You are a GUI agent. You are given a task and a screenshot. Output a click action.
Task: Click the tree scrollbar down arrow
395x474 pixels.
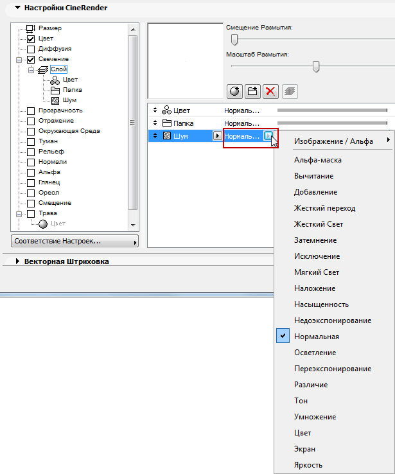[133, 225]
